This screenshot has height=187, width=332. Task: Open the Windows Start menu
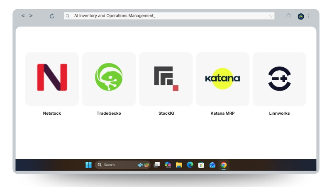[88, 165]
